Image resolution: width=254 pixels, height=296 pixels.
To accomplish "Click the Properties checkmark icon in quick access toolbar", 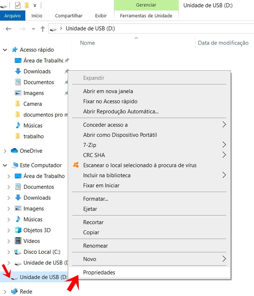I will pos(18,5).
